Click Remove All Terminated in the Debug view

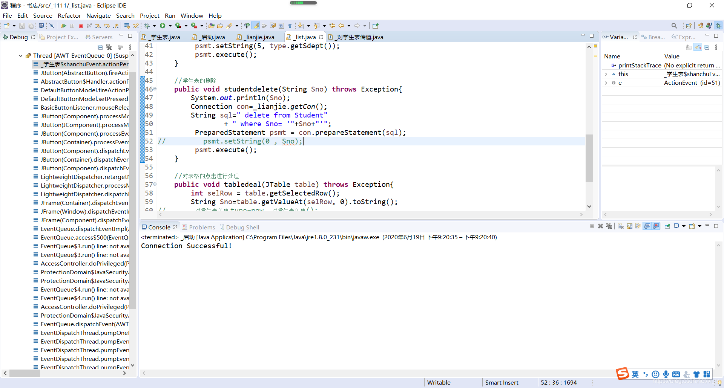109,47
